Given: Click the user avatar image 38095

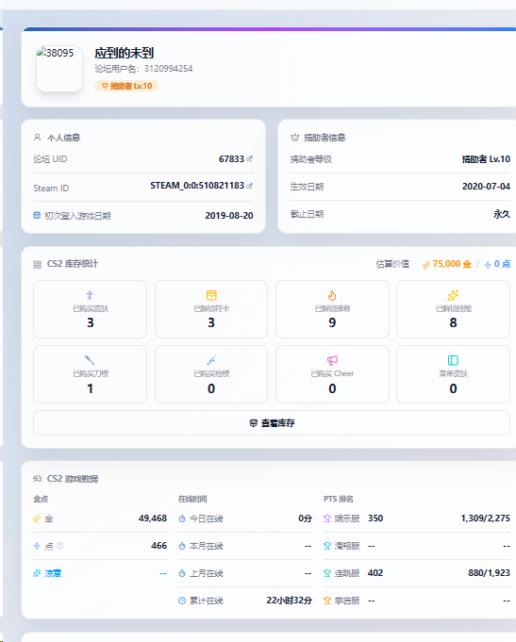Looking at the screenshot, I should pyautogui.click(x=59, y=69).
